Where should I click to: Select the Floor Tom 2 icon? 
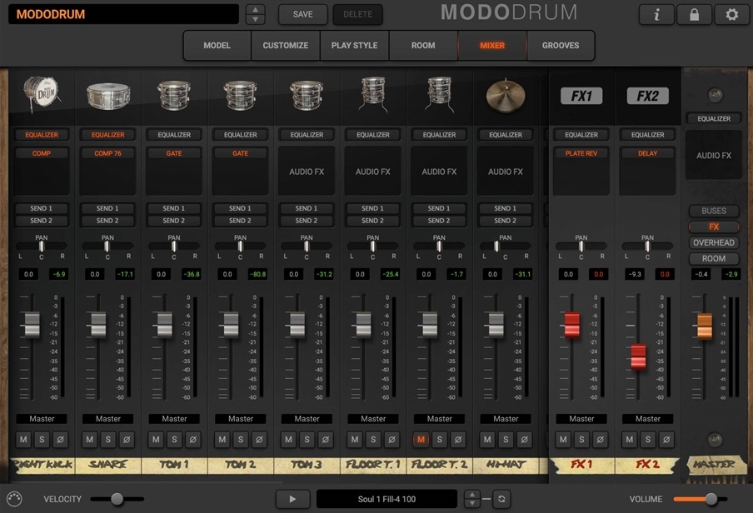(x=440, y=95)
